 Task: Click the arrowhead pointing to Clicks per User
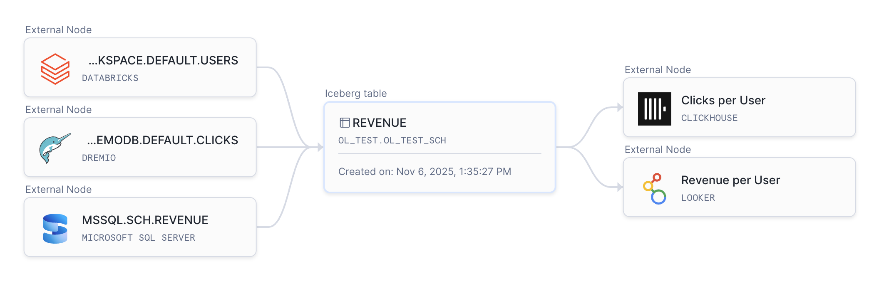point(620,108)
